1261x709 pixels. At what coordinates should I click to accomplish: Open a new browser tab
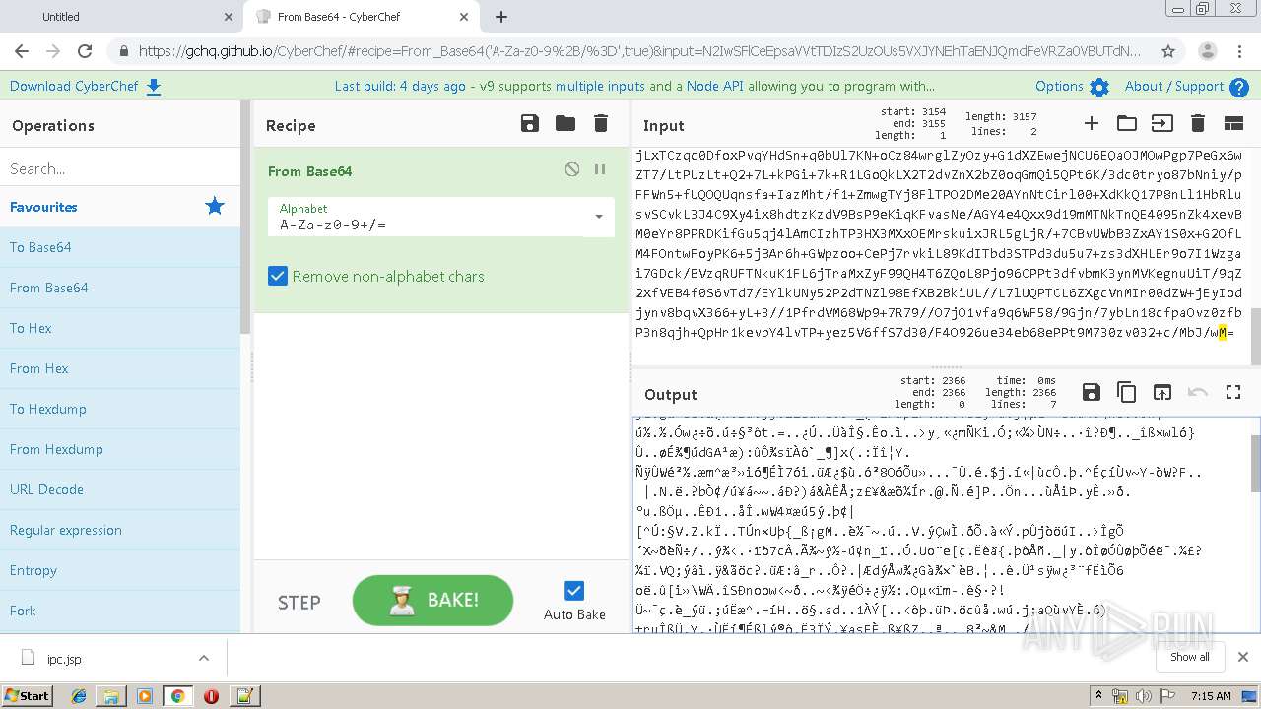click(501, 17)
